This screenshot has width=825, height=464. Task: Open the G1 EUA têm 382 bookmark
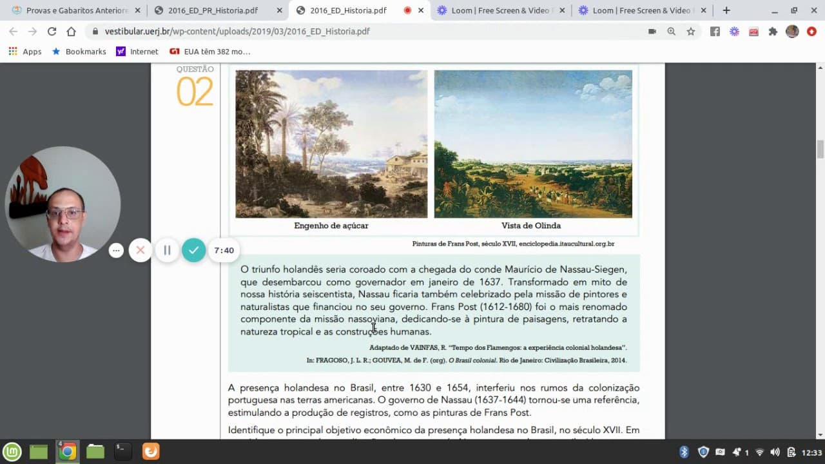click(x=210, y=52)
